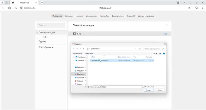Image resolution: width=206 pixels, height=110 pixels.
Task: Switch to the Дополнения tab
Action: [x=91, y=16]
